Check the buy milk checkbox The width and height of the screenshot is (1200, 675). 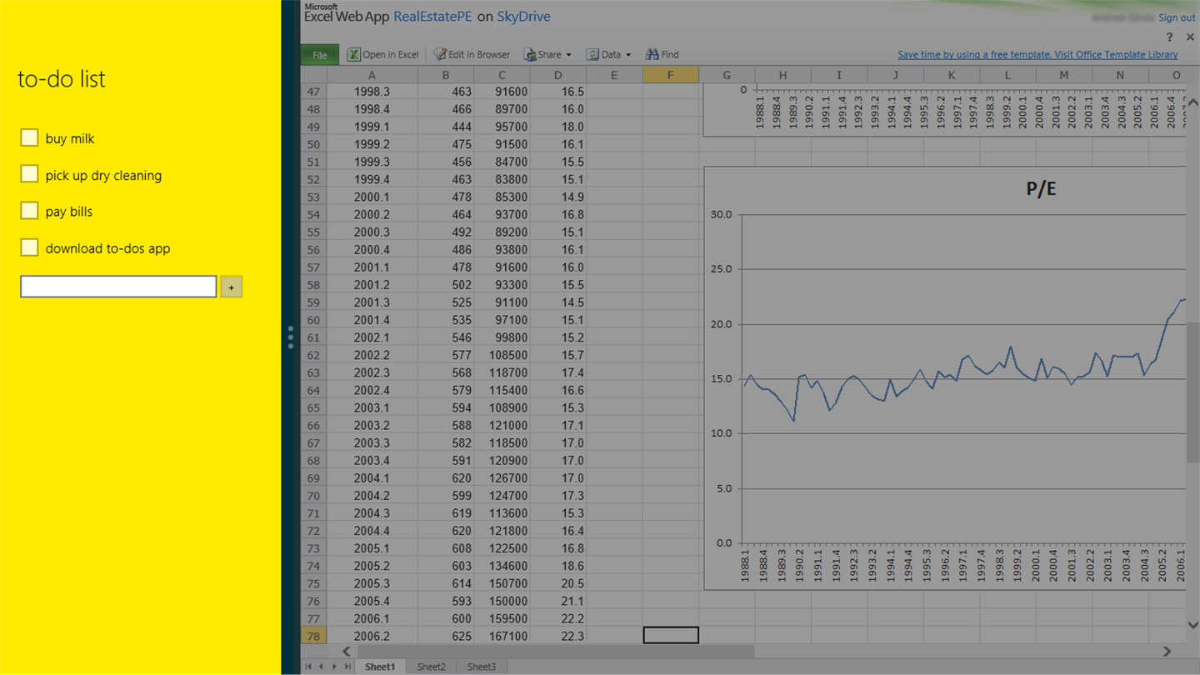coord(29,137)
